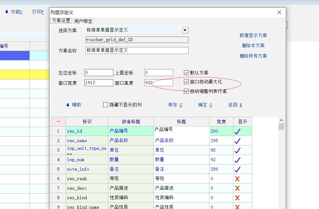
Task: Click the minus icon in grid header corner
Action: (x=58, y=122)
